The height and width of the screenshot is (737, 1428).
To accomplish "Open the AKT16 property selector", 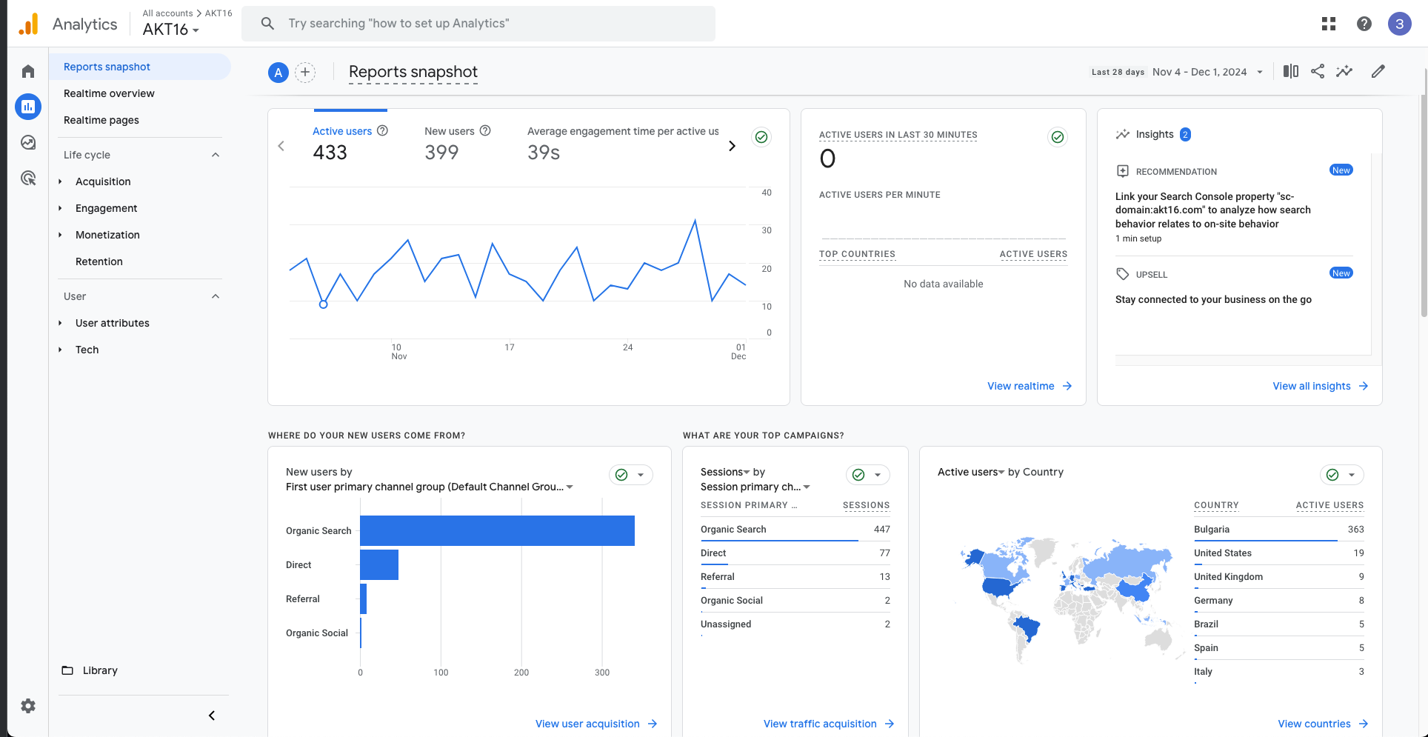I will coord(171,30).
